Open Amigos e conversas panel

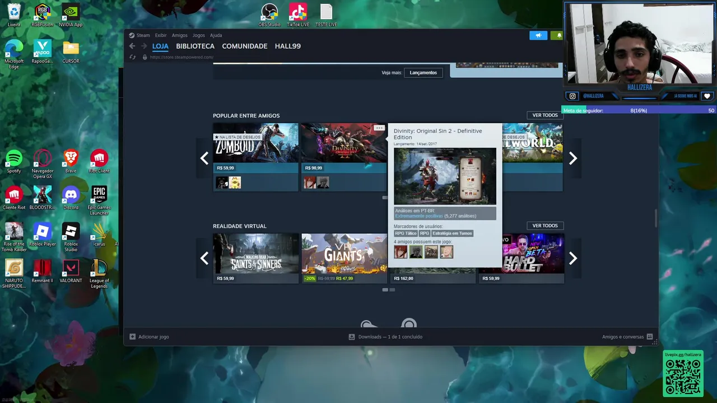627,337
